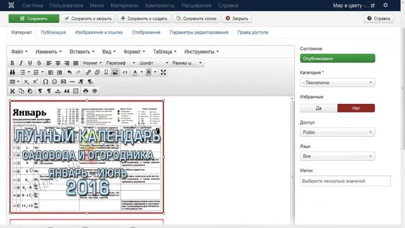Screen dimensions: 405x228
Task: Open the Вставить editor menu
Action: [x=82, y=52]
